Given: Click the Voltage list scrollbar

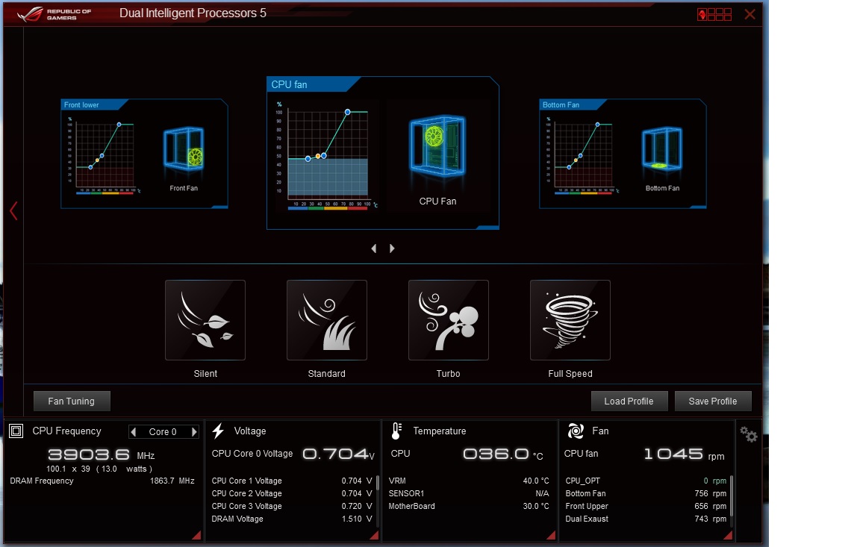Looking at the screenshot, I should click(377, 483).
